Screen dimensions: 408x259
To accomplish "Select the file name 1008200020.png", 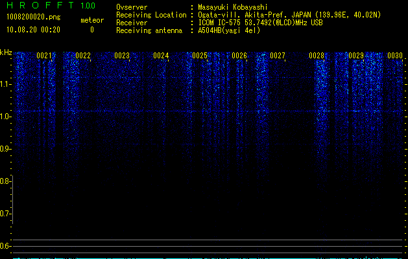I will pyautogui.click(x=34, y=17).
